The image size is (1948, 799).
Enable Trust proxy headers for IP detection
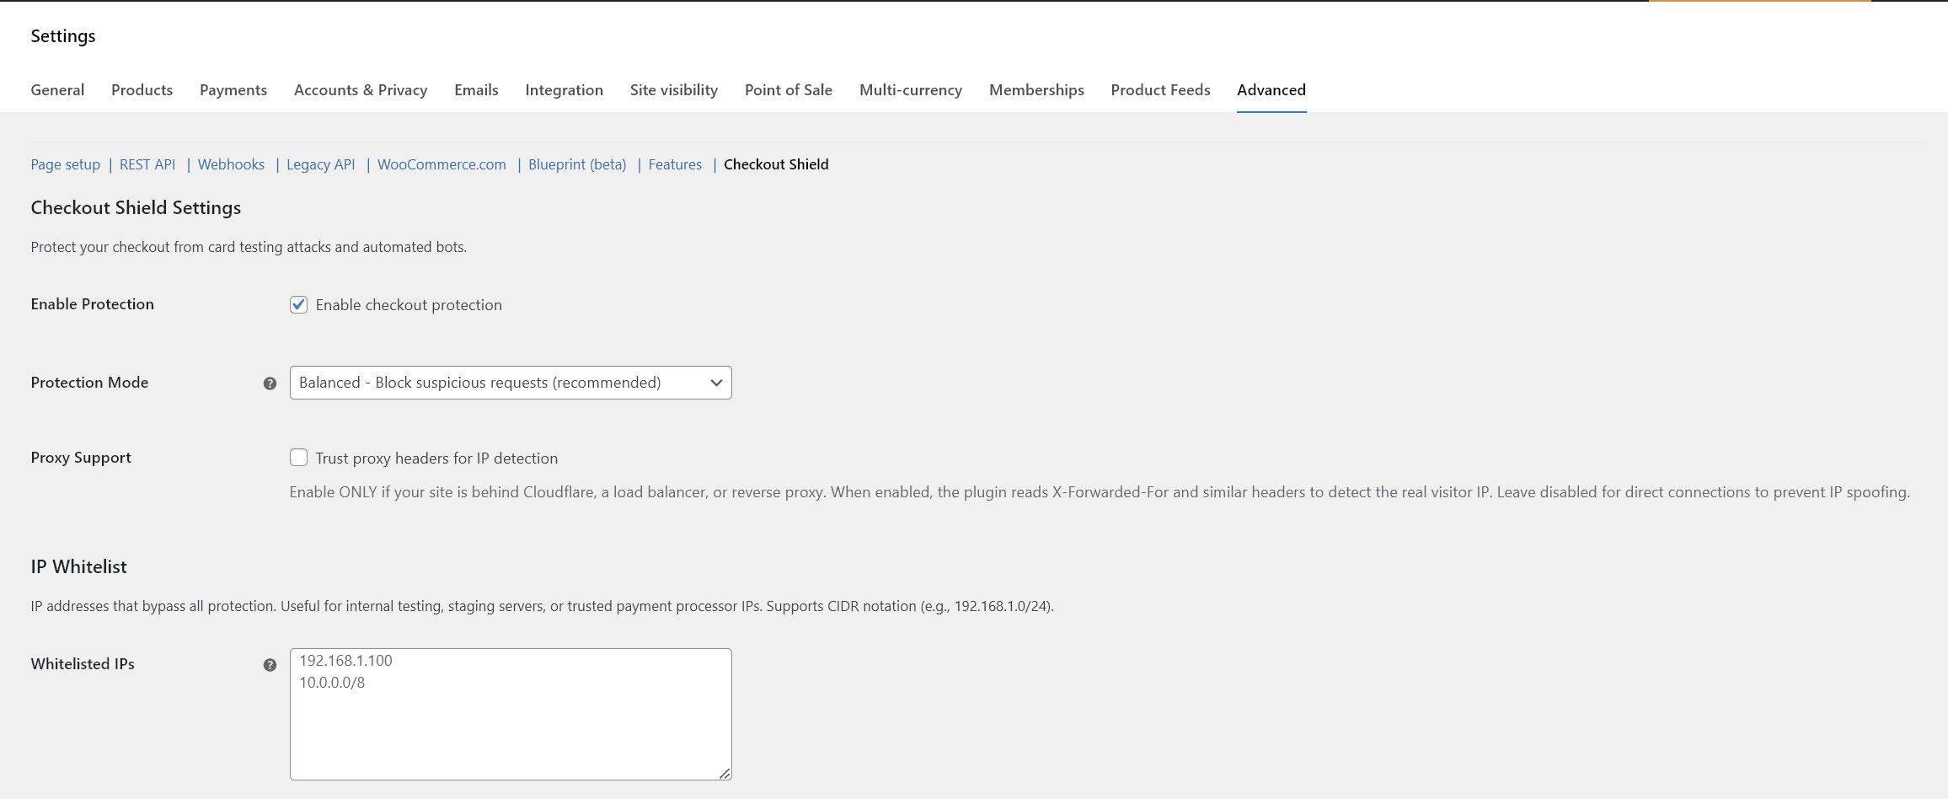pyautogui.click(x=299, y=458)
